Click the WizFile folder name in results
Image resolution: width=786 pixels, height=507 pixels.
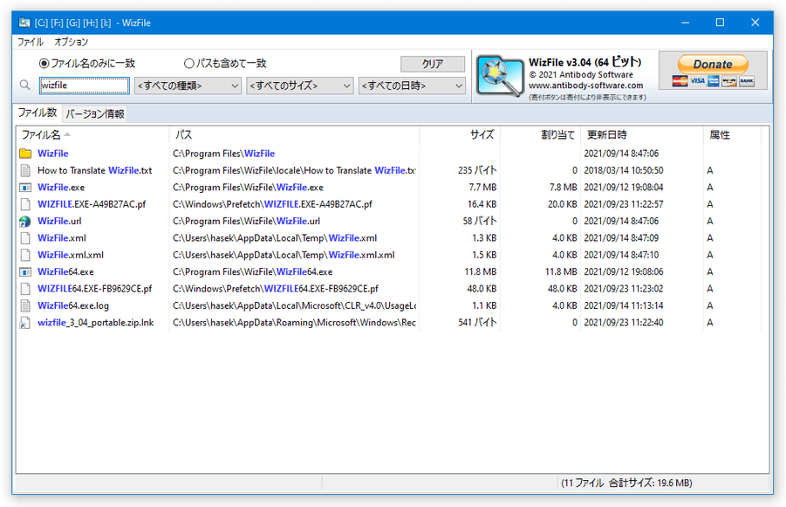pyautogui.click(x=53, y=154)
